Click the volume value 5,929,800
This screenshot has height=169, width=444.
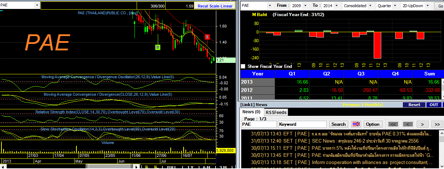pos(226,150)
